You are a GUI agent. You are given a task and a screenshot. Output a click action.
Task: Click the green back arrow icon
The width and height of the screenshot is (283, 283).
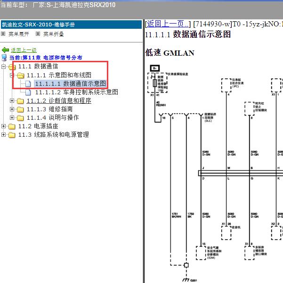tap(5, 50)
